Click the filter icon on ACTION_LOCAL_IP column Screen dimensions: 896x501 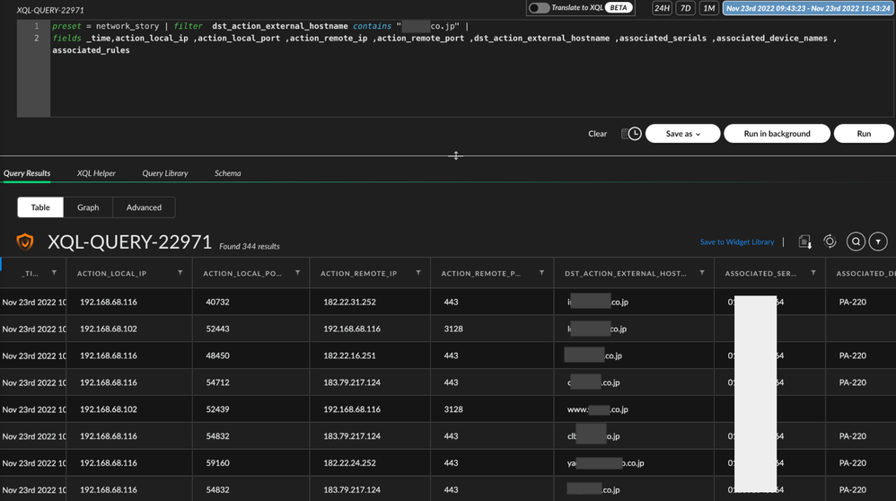(180, 273)
